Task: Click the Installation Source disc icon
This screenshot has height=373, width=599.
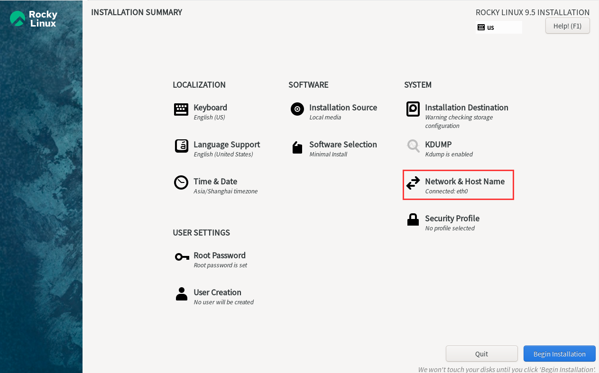Action: click(297, 109)
